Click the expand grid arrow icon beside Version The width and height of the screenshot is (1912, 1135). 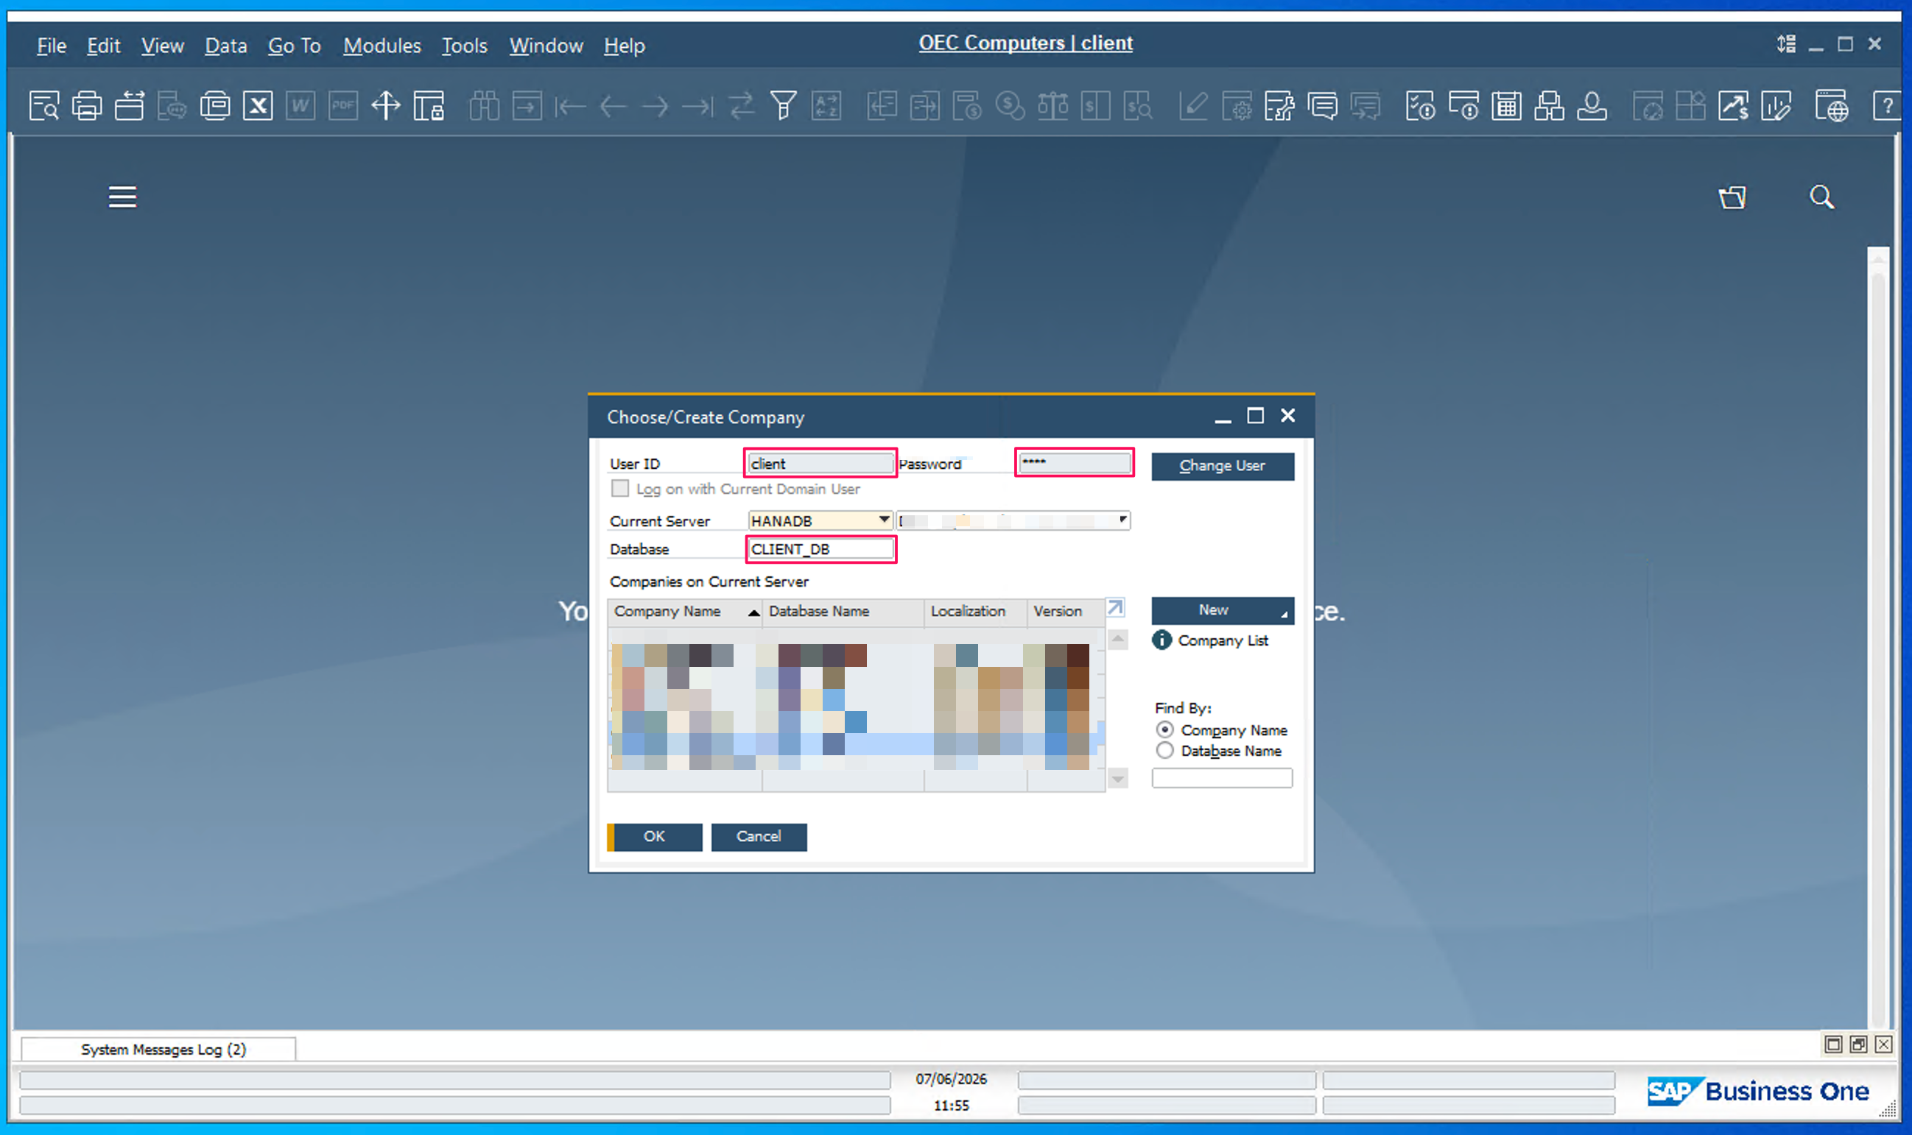(x=1116, y=608)
